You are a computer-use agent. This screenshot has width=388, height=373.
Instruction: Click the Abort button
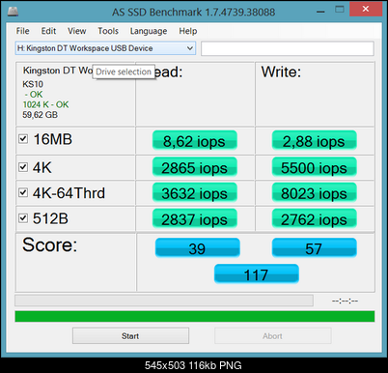tap(273, 336)
